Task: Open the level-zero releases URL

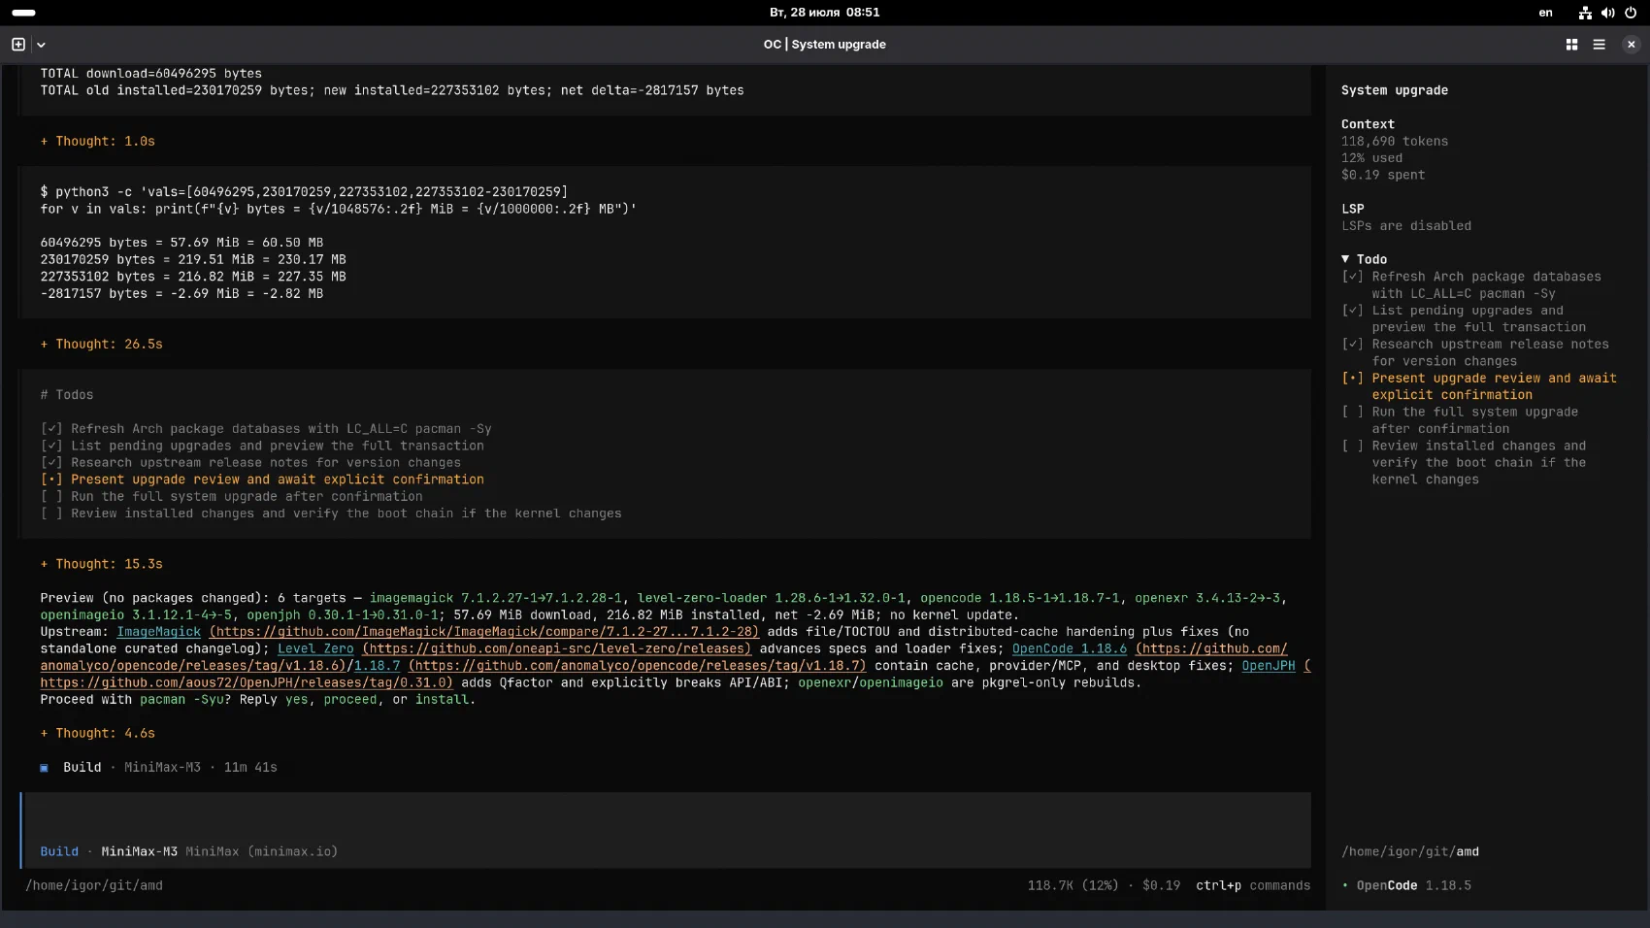Action: pos(556,648)
